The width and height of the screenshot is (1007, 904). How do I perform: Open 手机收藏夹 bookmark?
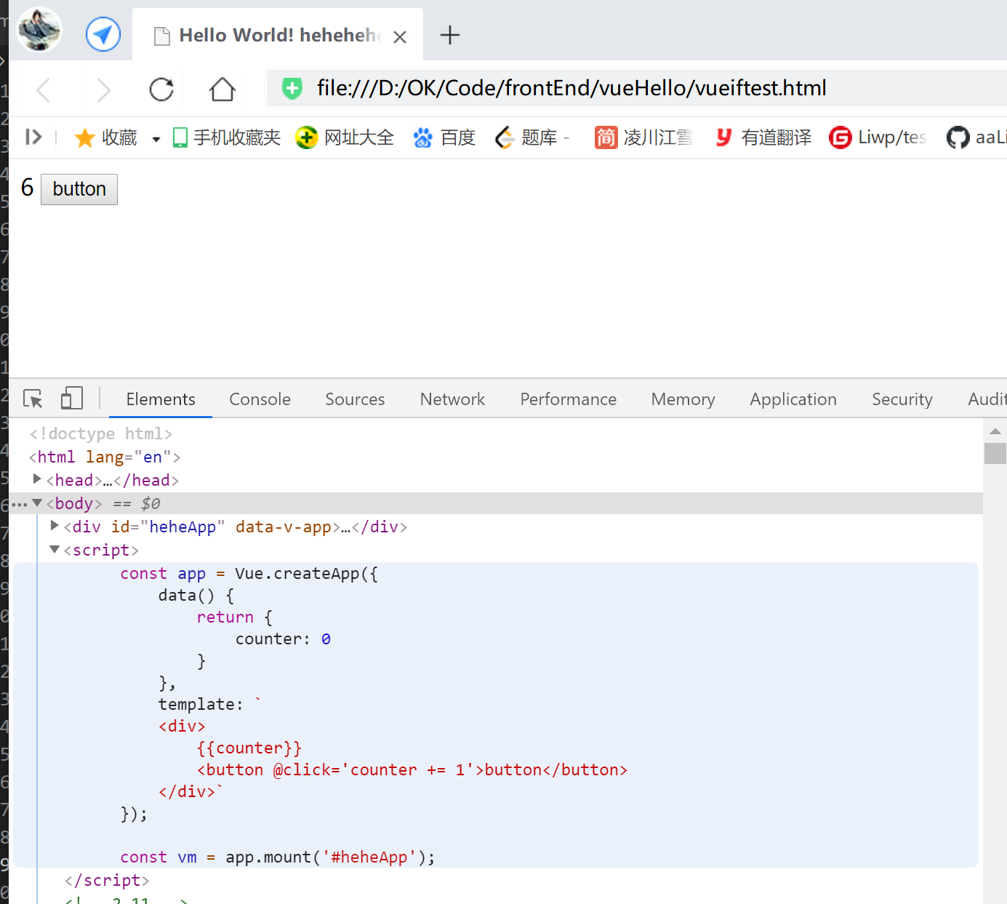[x=226, y=137]
